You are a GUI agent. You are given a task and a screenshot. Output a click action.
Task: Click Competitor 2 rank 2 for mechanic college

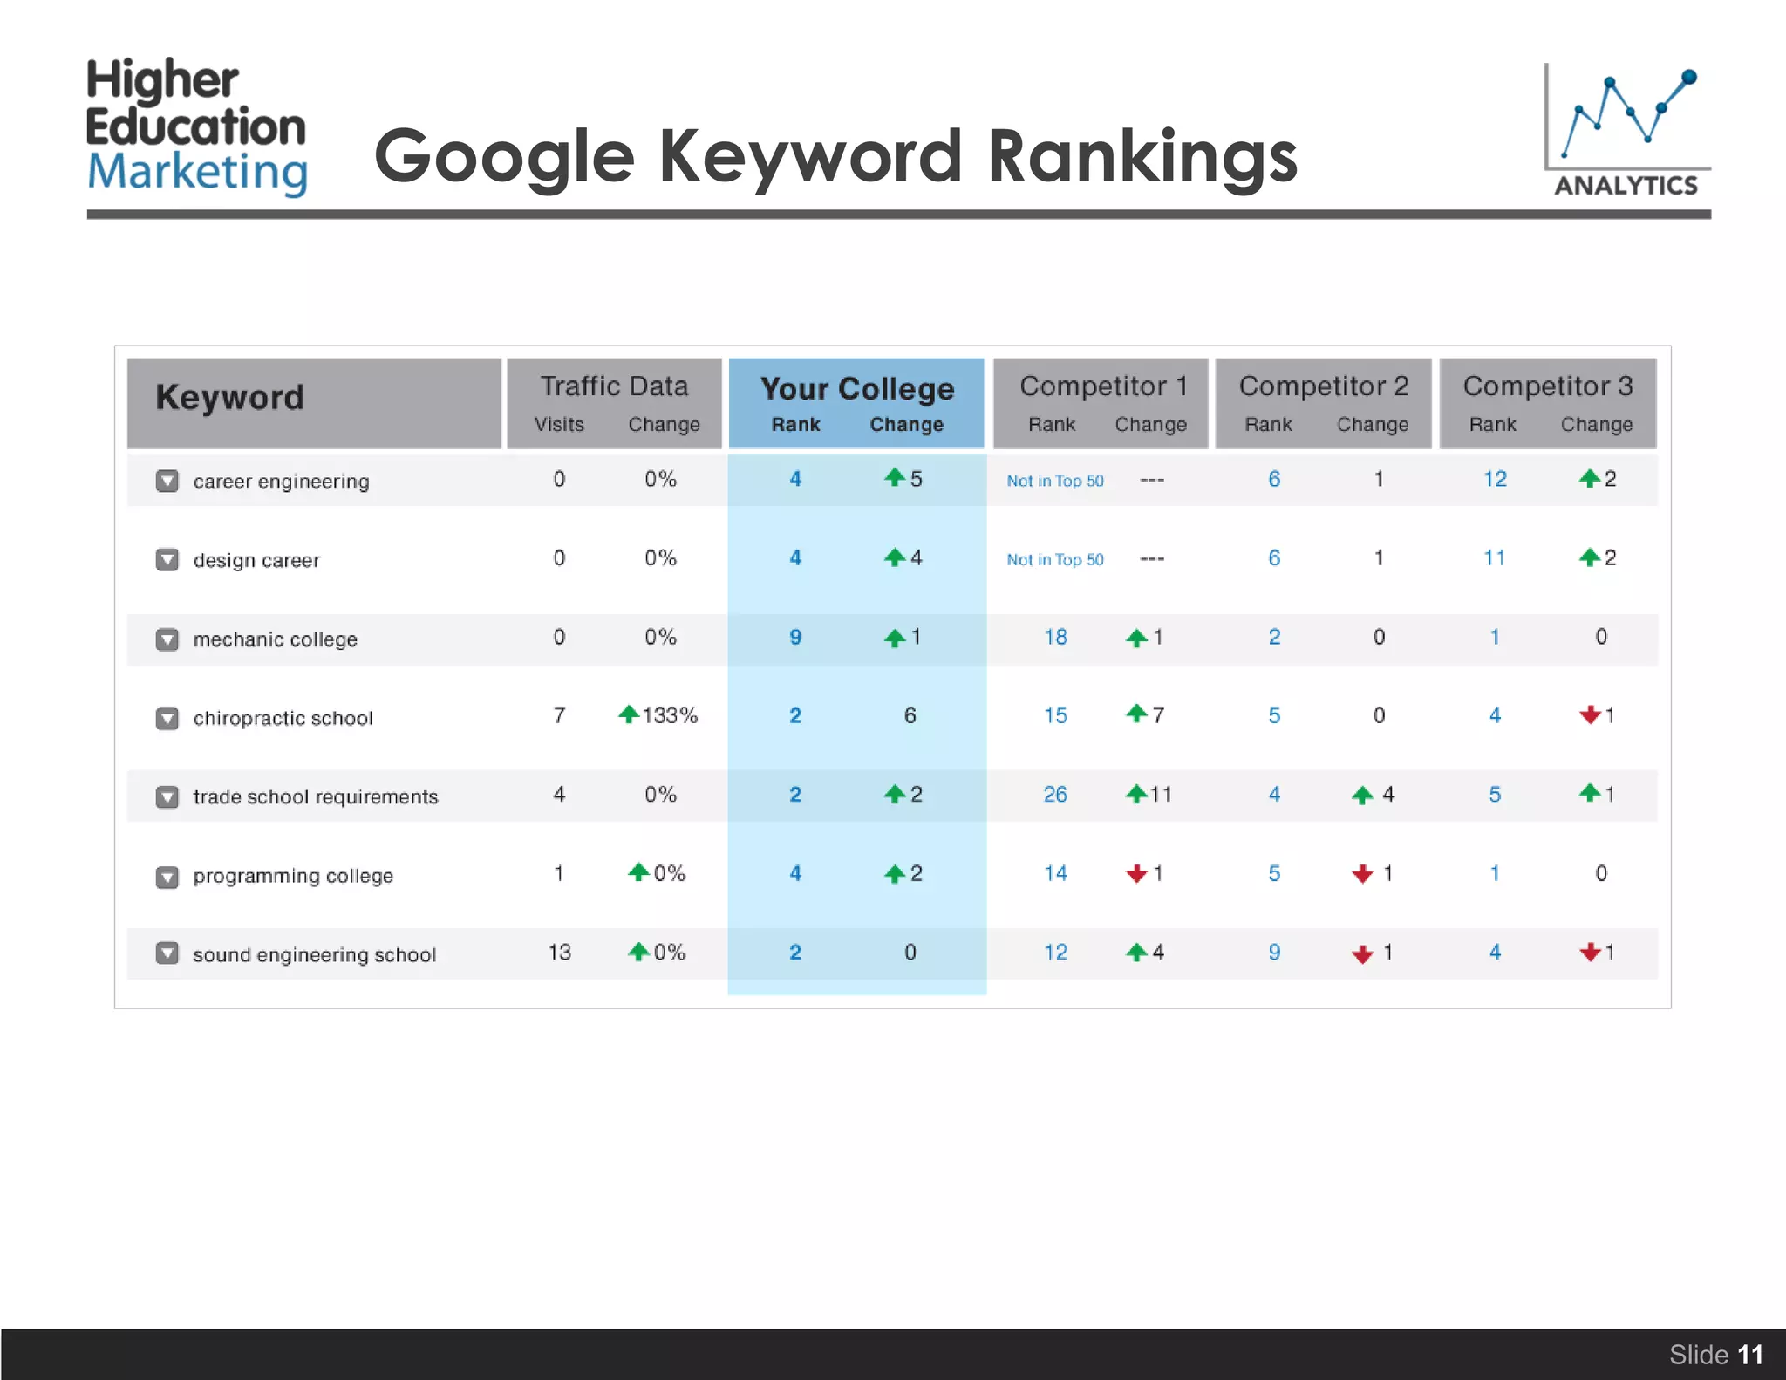click(1274, 637)
